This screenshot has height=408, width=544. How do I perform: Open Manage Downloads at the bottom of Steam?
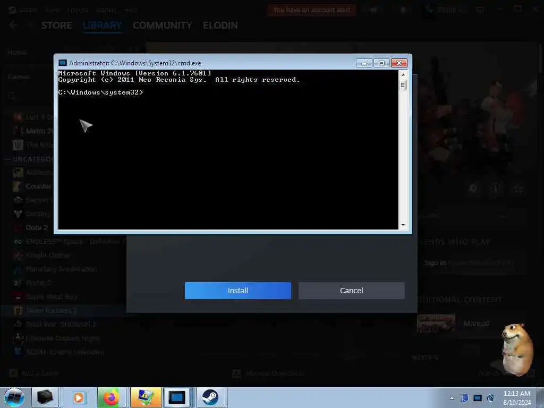[268, 373]
